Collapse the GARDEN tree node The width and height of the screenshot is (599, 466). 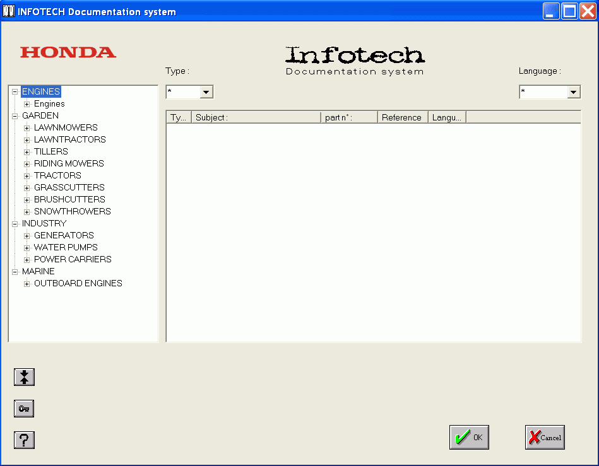15,116
